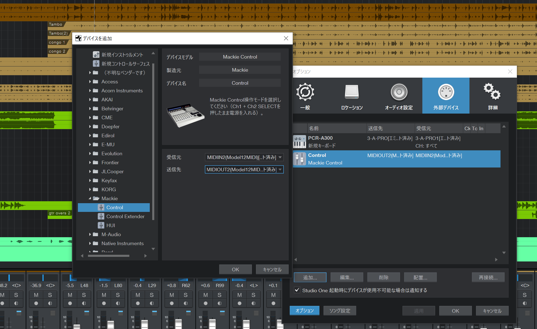Click the Mackie open folder icon
Screen dimensions: 537x329
(96, 198)
